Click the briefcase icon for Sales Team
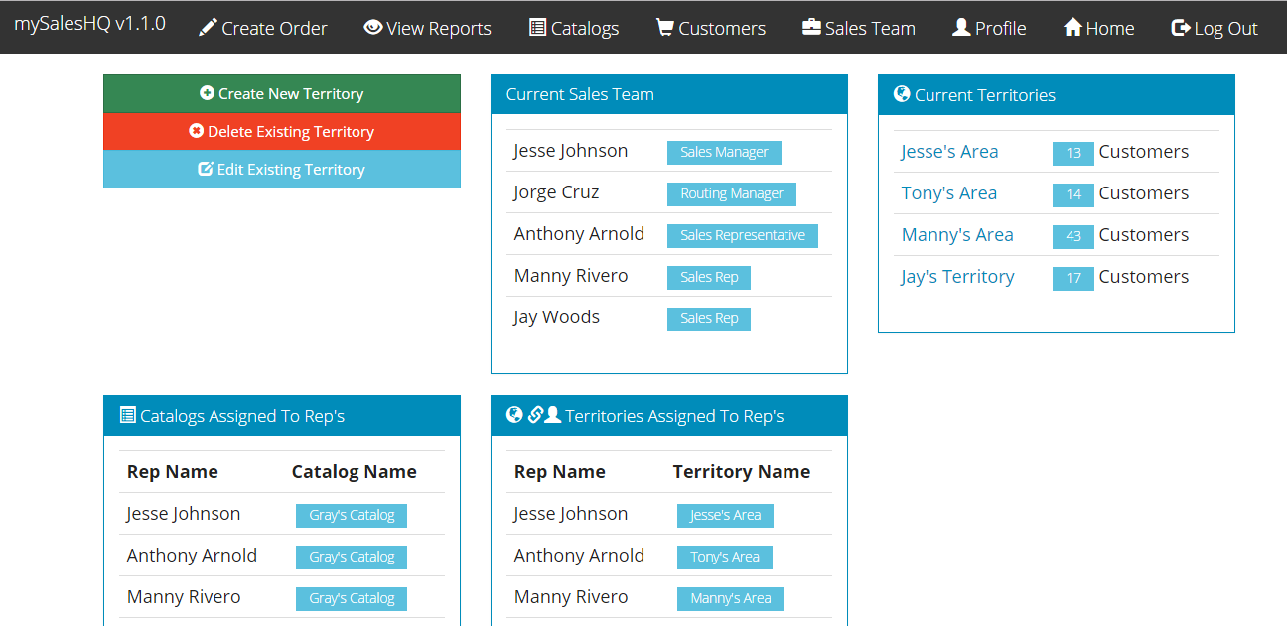Viewport: 1287px width, 626px height. click(811, 28)
